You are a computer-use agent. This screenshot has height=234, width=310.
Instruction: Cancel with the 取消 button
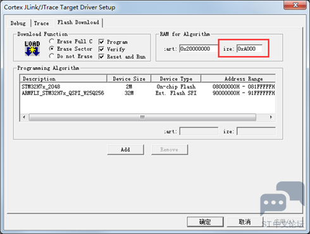[x=245, y=222]
